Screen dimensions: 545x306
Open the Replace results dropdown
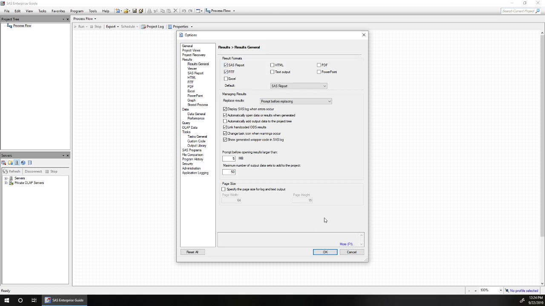(x=296, y=101)
